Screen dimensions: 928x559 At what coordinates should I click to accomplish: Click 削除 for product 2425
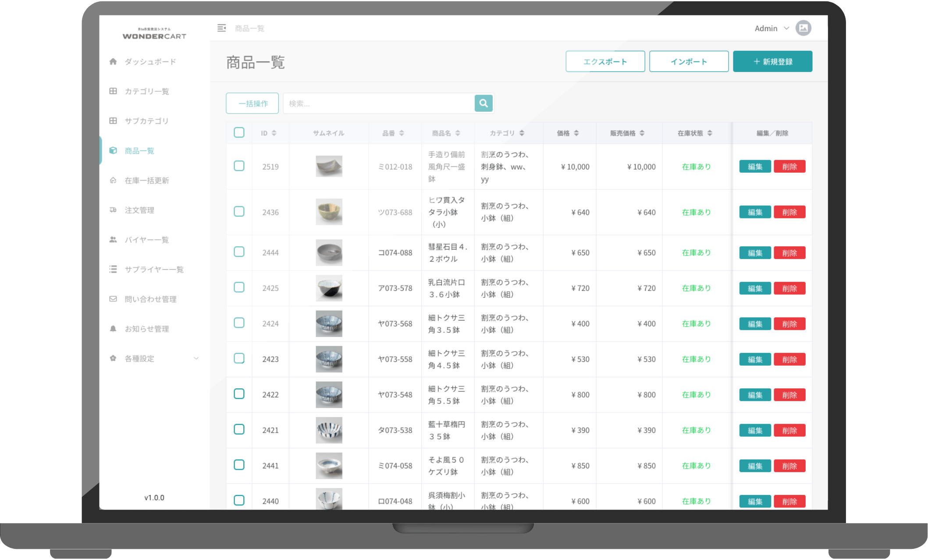(x=789, y=288)
